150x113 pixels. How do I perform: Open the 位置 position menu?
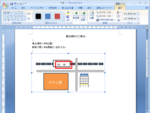point(92,16)
